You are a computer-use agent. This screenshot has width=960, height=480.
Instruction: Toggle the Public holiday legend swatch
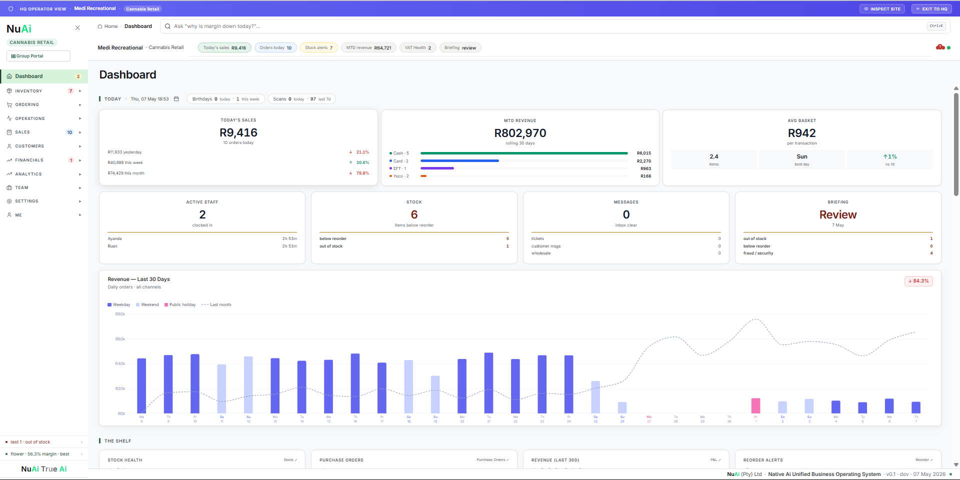point(166,304)
